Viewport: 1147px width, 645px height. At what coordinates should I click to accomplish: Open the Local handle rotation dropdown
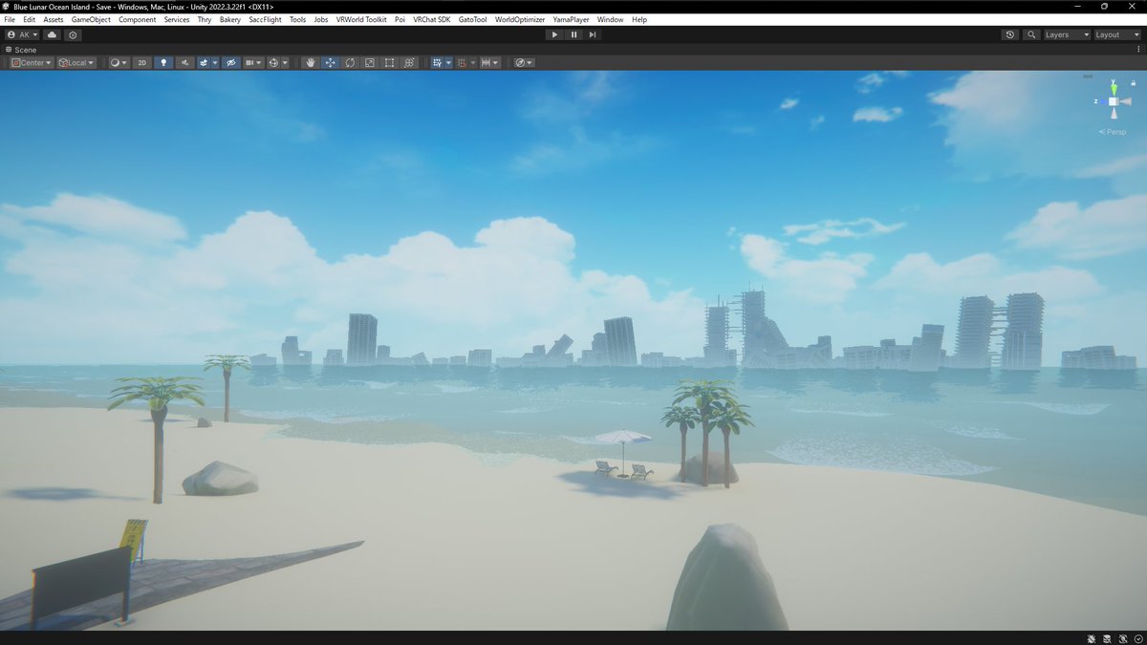(x=76, y=63)
